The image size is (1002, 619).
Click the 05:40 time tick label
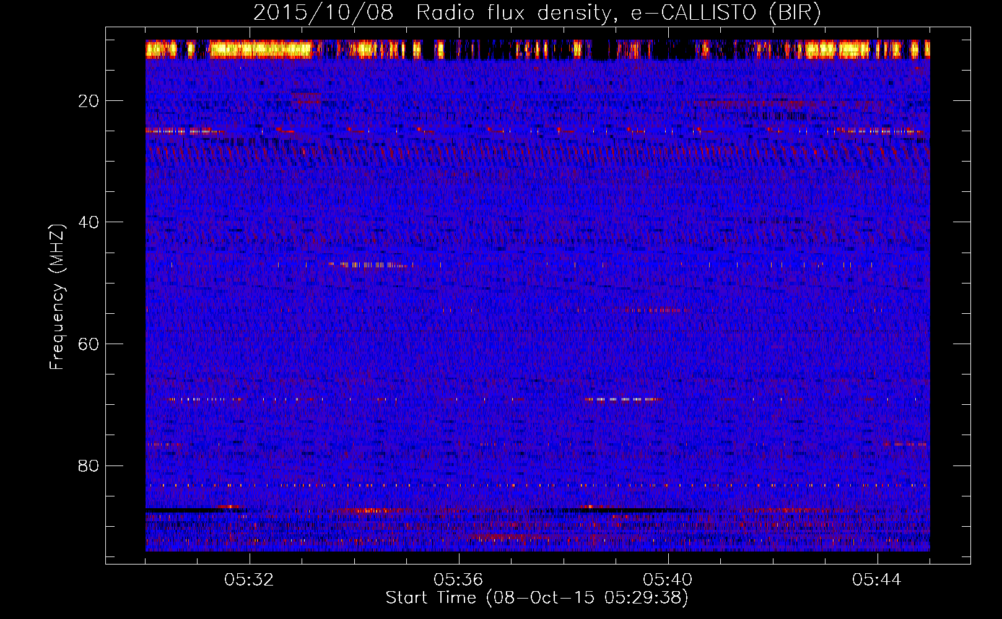(x=668, y=580)
